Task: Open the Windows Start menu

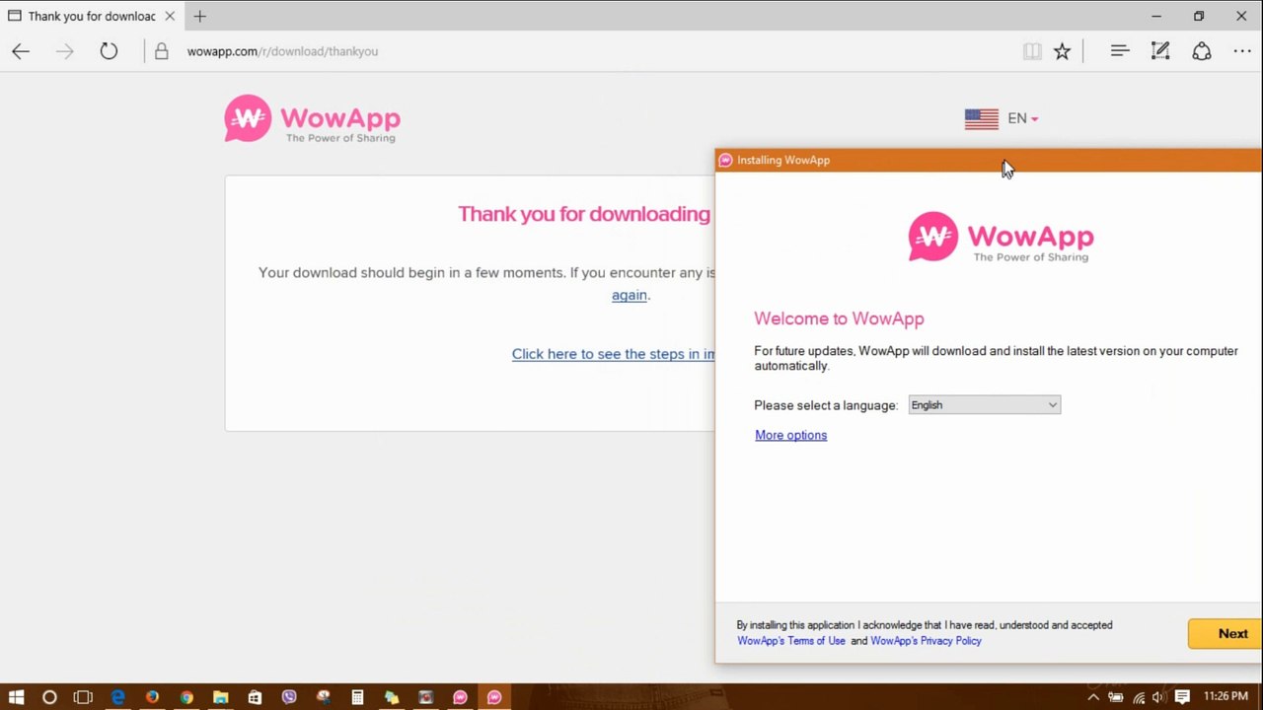Action: pyautogui.click(x=16, y=697)
